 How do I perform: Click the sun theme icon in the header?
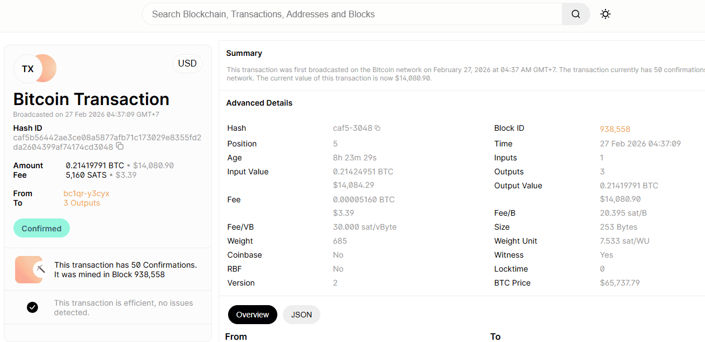[x=605, y=14]
